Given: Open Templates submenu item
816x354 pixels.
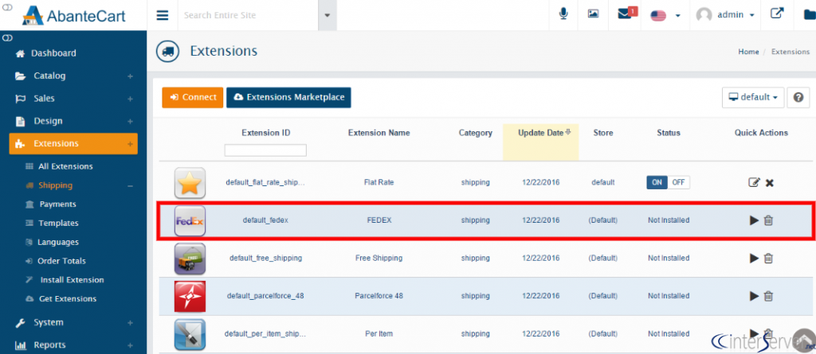Looking at the screenshot, I should (x=58, y=223).
